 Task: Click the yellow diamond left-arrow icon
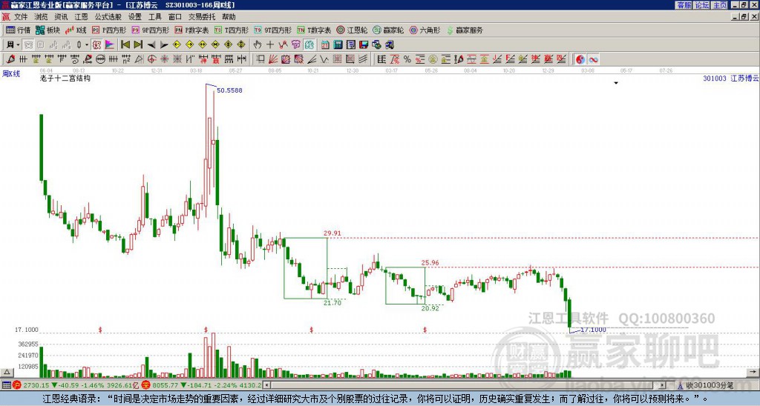click(x=177, y=45)
